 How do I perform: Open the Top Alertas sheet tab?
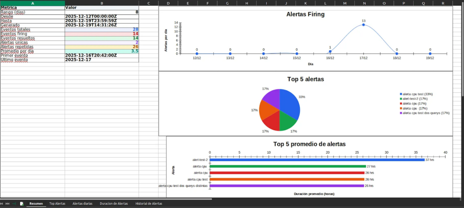click(x=57, y=204)
